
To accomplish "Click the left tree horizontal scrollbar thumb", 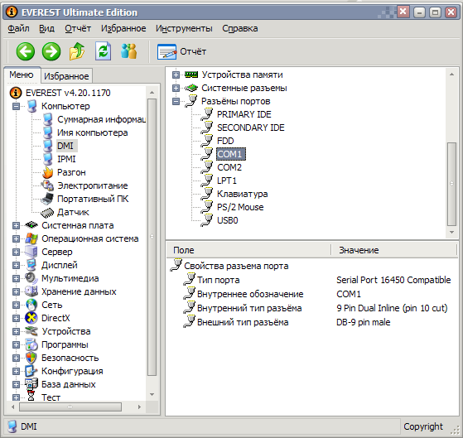I will click(70, 407).
